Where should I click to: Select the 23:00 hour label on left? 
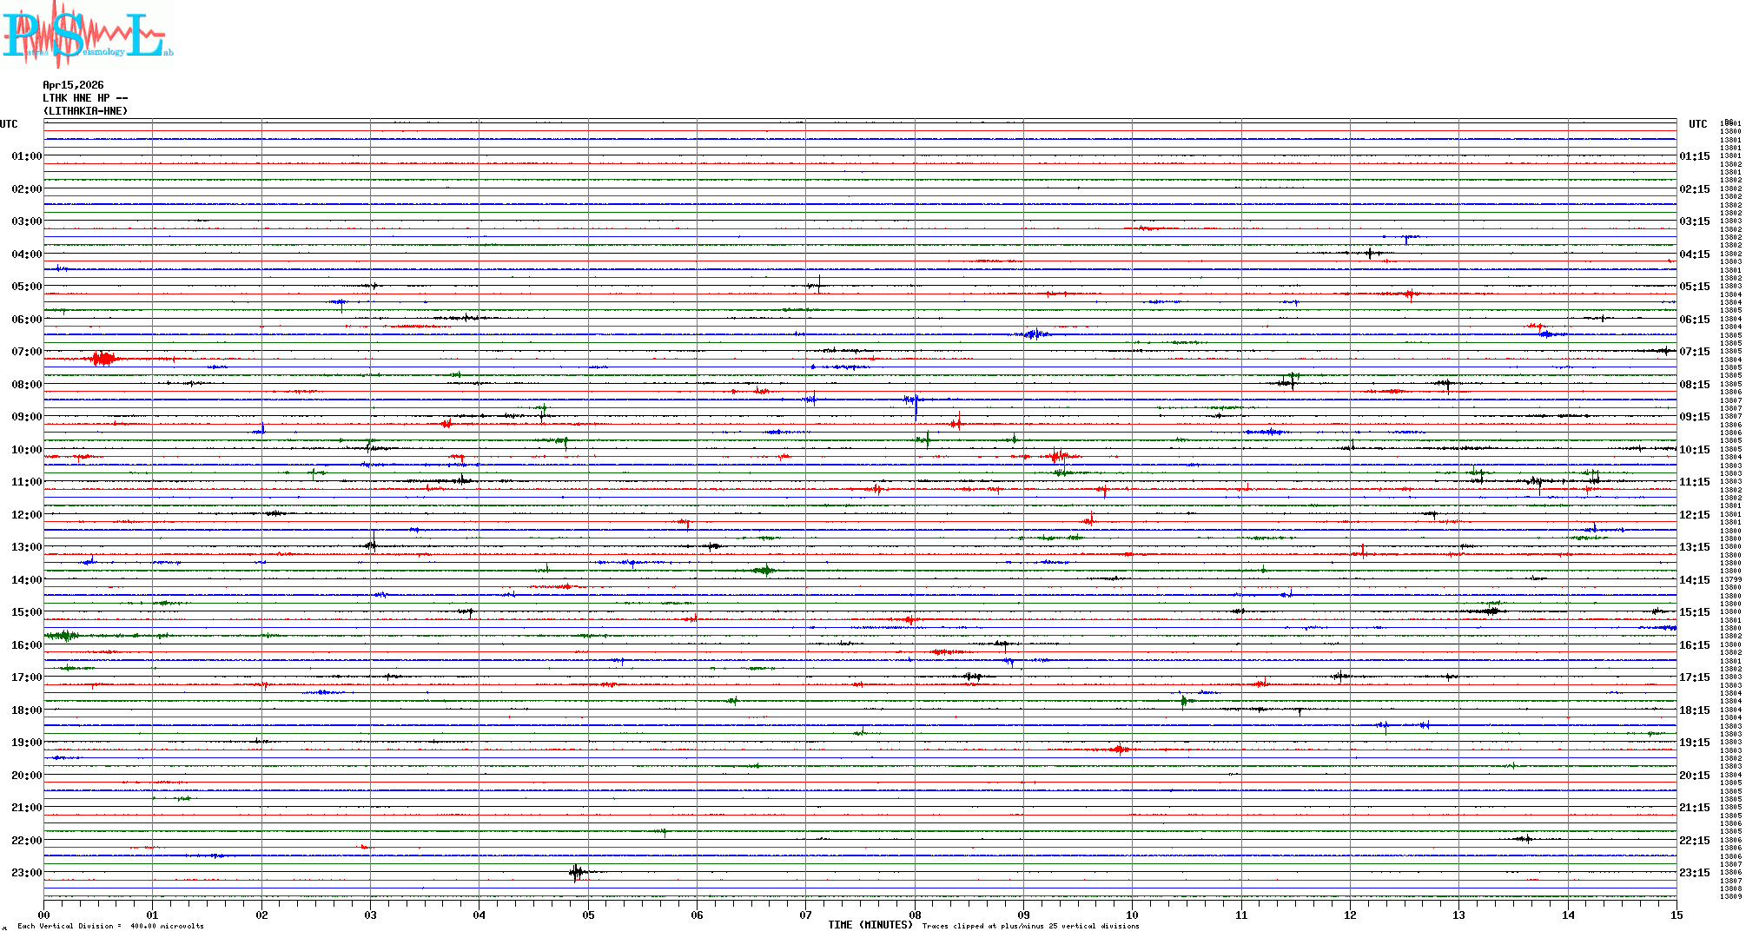(x=26, y=873)
